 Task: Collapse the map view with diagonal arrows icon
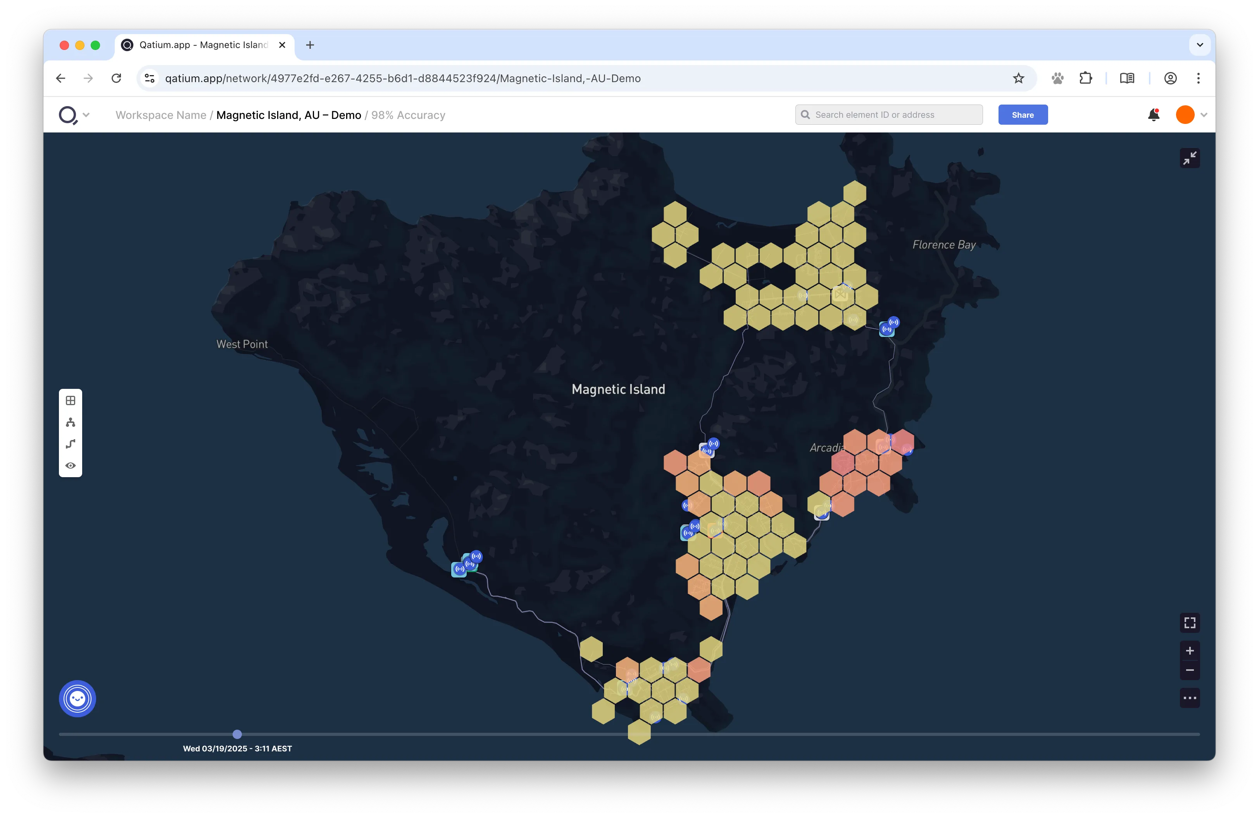[x=1190, y=158]
